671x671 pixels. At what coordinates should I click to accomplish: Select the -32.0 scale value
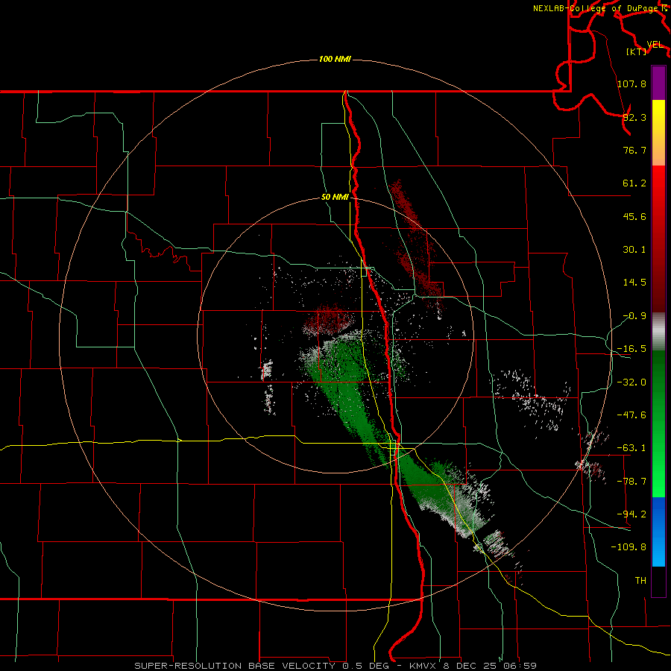tap(631, 382)
